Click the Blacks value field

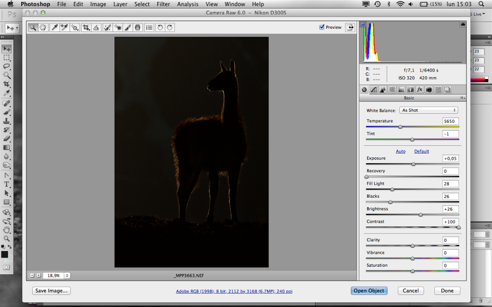tap(450, 196)
